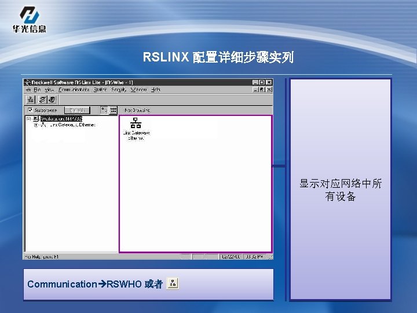Screen dimensions: 417x313
Task: Collapse the Workstation tree node
Action: tap(28, 119)
